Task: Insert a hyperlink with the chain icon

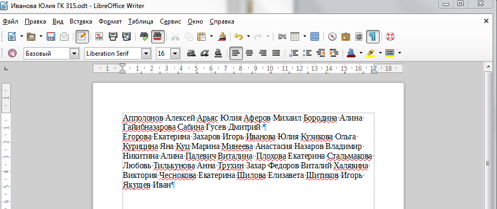Action: [282, 37]
